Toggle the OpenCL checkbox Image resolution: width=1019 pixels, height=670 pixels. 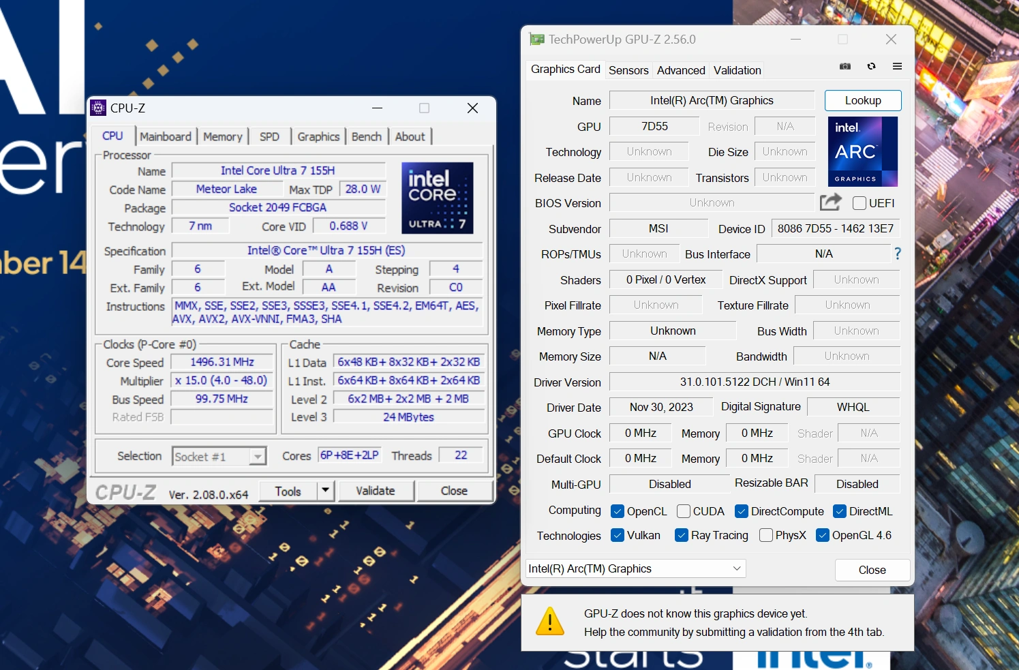click(x=618, y=511)
